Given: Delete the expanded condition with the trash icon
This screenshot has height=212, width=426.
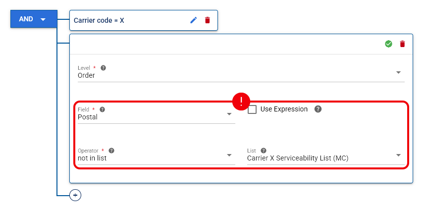Looking at the screenshot, I should pyautogui.click(x=402, y=44).
